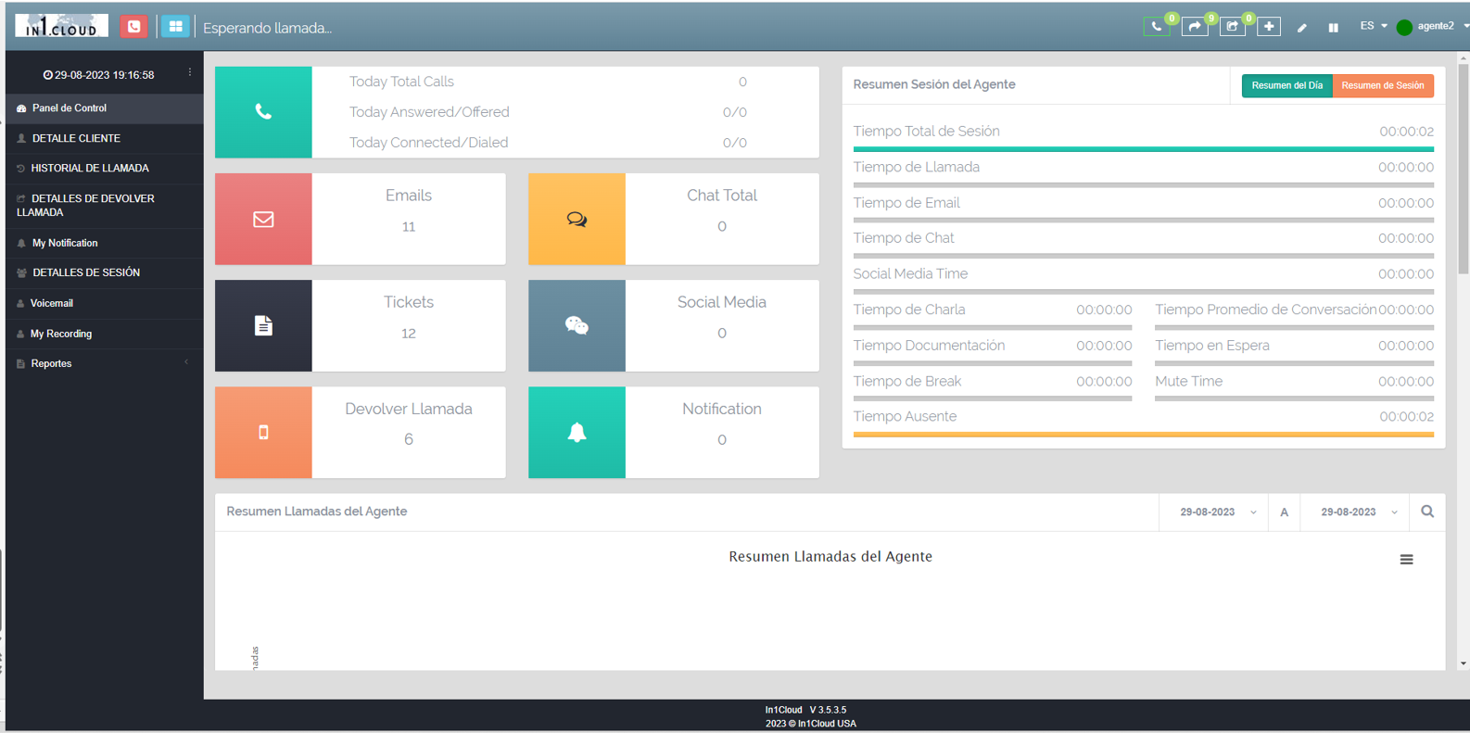This screenshot has width=1470, height=733.
Task: Click the green agent status indicator dot
Action: (x=1404, y=27)
